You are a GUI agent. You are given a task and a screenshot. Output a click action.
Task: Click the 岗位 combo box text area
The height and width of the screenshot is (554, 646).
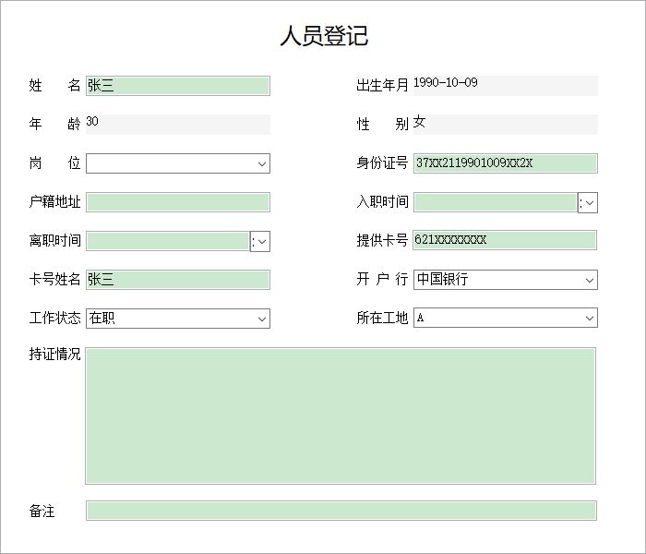tap(171, 163)
